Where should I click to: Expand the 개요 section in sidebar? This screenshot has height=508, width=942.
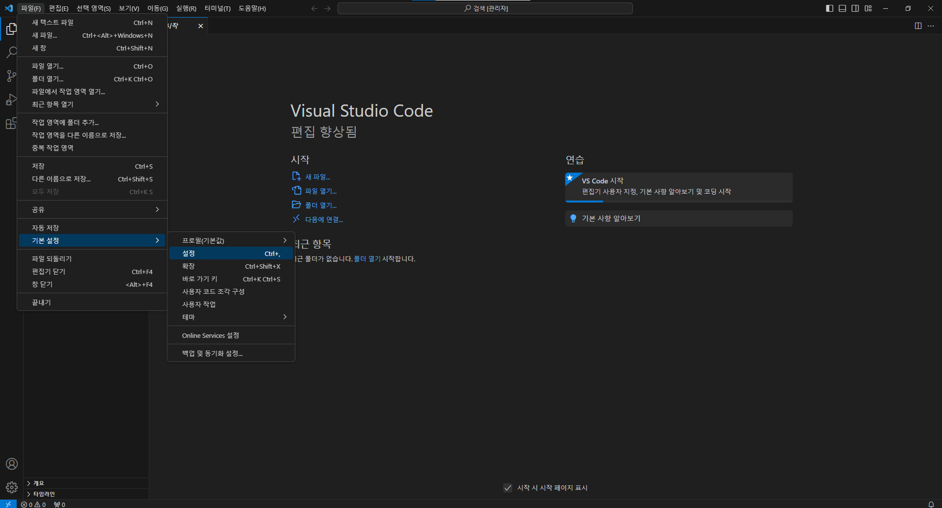pyautogui.click(x=86, y=483)
